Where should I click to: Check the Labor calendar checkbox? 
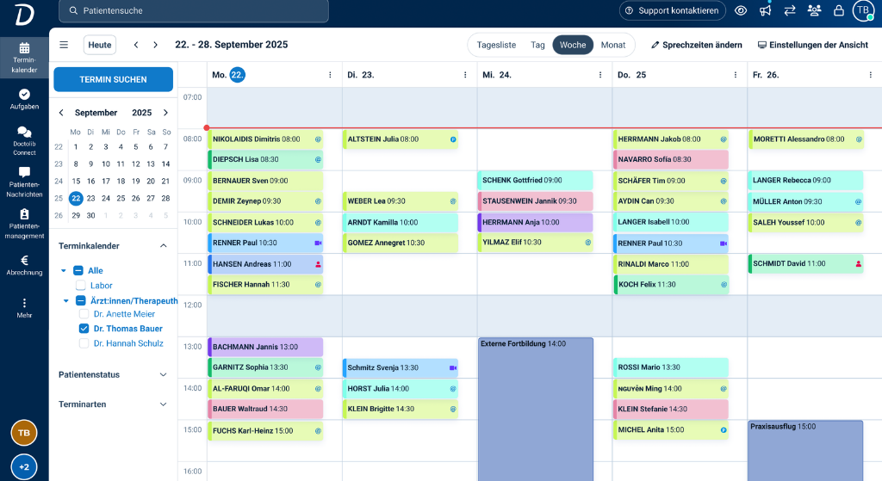click(81, 286)
